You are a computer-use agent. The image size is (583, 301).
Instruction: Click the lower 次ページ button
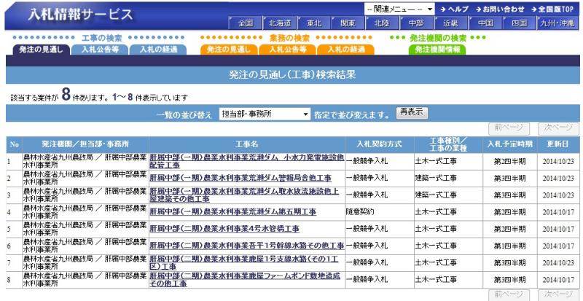[x=558, y=295]
